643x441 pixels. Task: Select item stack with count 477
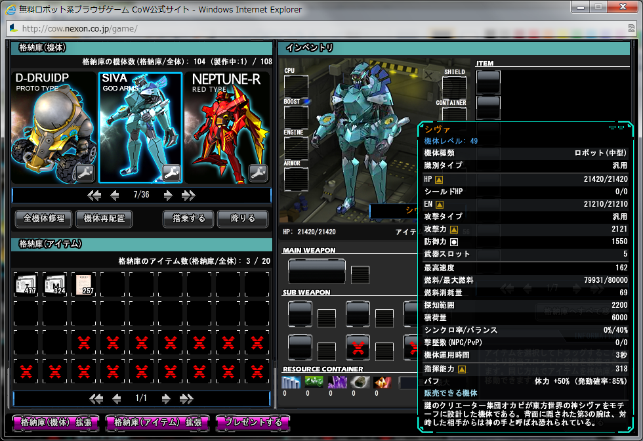click(x=26, y=284)
